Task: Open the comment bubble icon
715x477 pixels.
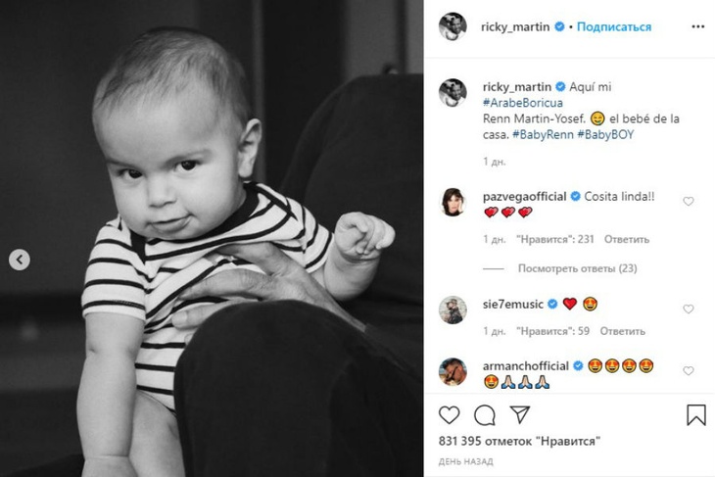Action: 484,415
